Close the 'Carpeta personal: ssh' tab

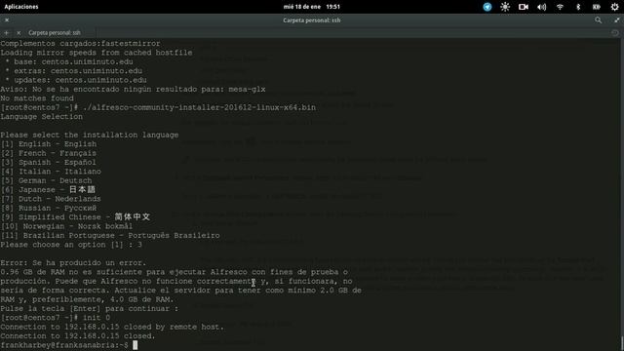(x=19, y=32)
